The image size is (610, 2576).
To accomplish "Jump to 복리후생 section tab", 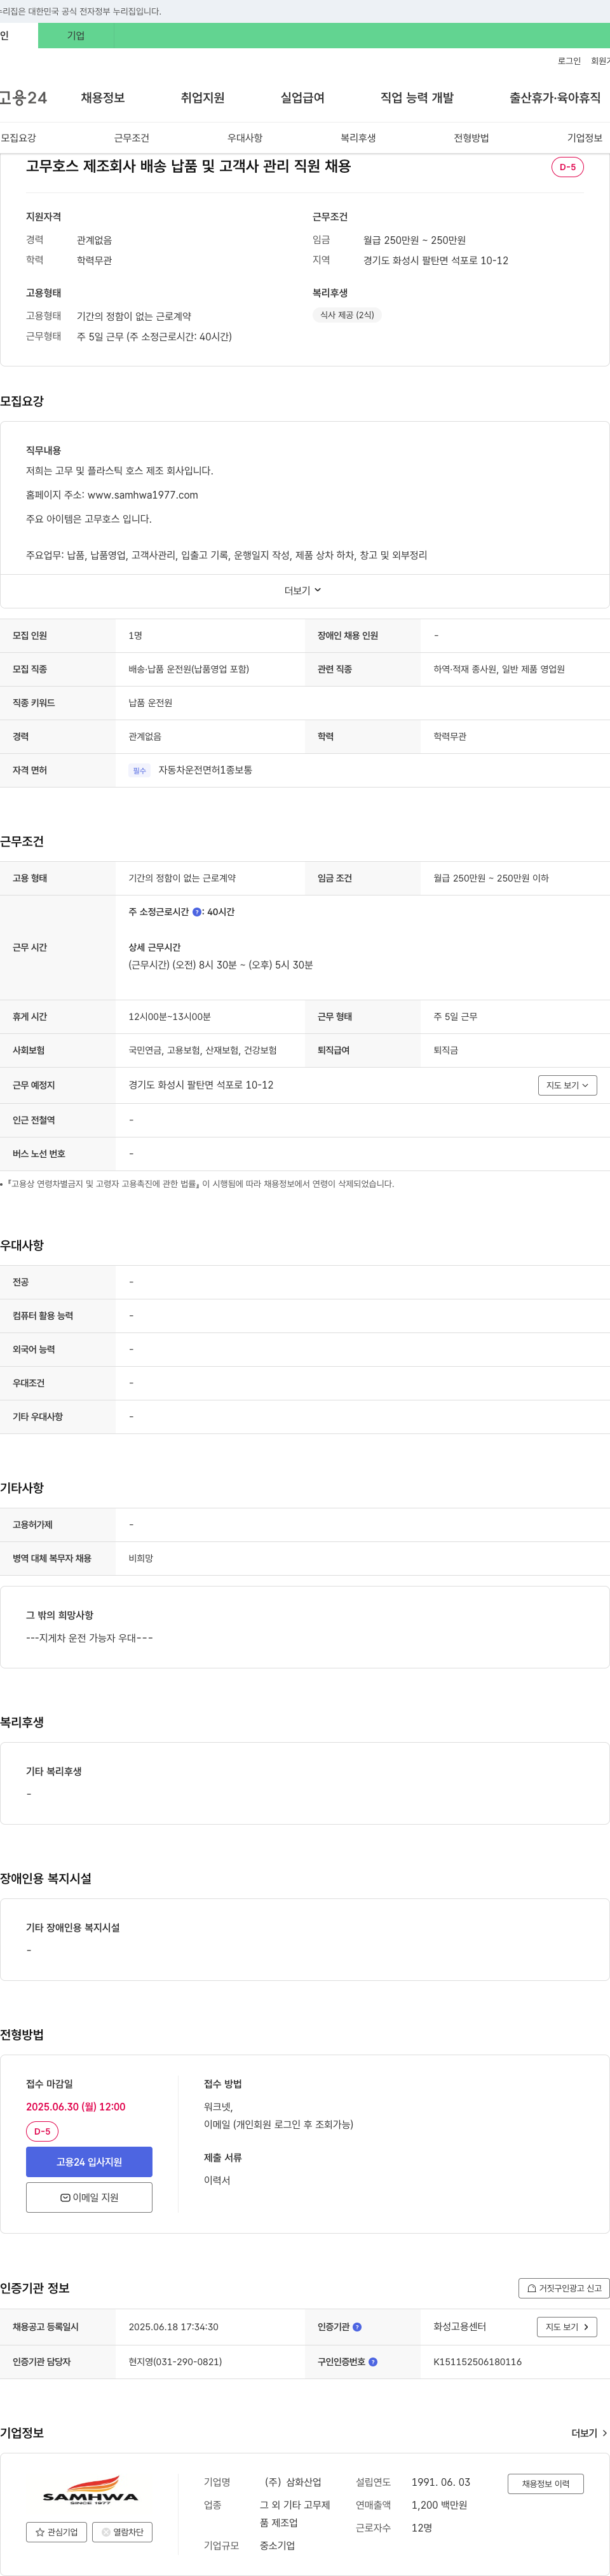I will pyautogui.click(x=358, y=138).
